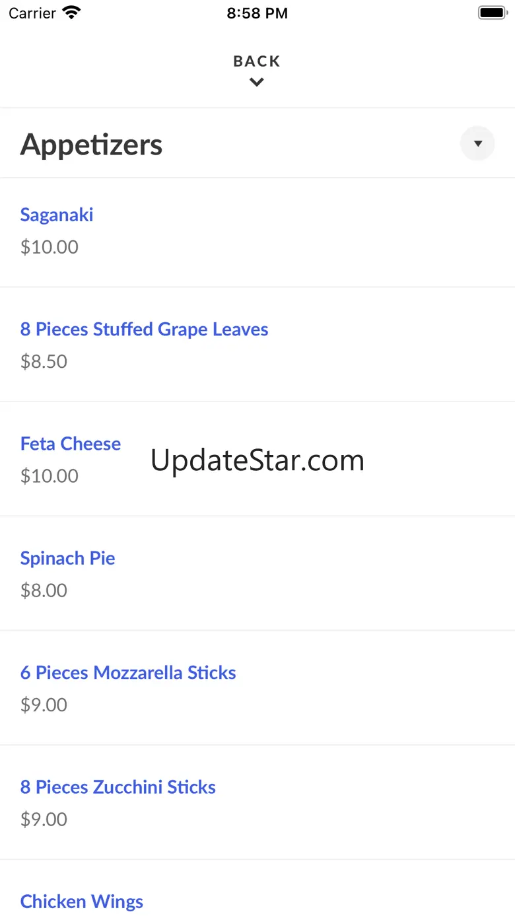Tap the Appetizers section heading
Screen dimensions: 515x916
click(x=91, y=145)
